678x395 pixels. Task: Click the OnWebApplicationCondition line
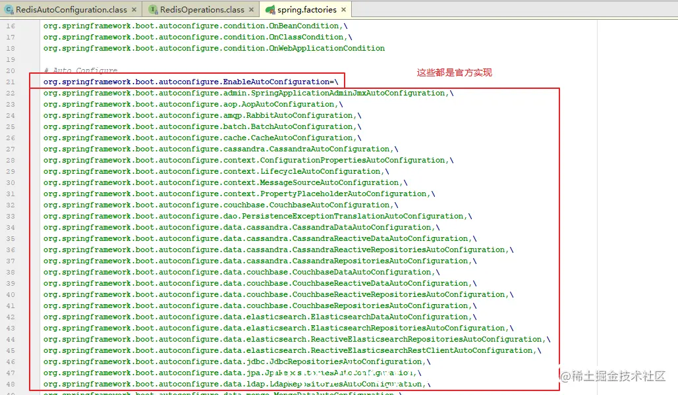(214, 49)
